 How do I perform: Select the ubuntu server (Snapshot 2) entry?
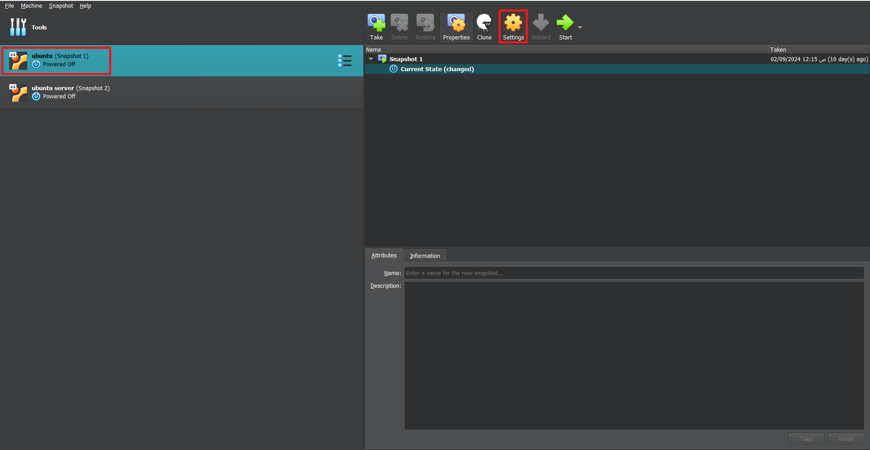181,93
